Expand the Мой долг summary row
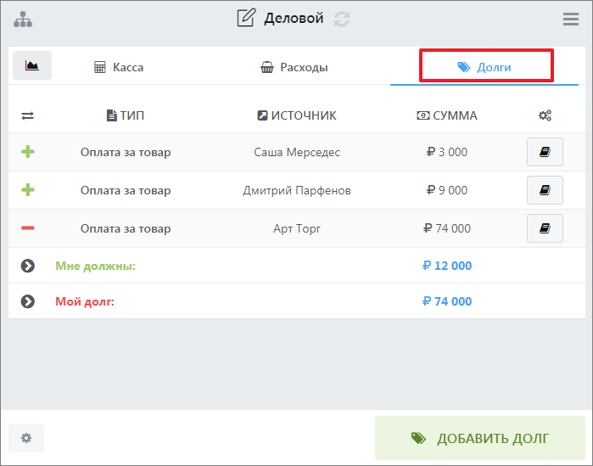The image size is (593, 466). click(x=28, y=301)
